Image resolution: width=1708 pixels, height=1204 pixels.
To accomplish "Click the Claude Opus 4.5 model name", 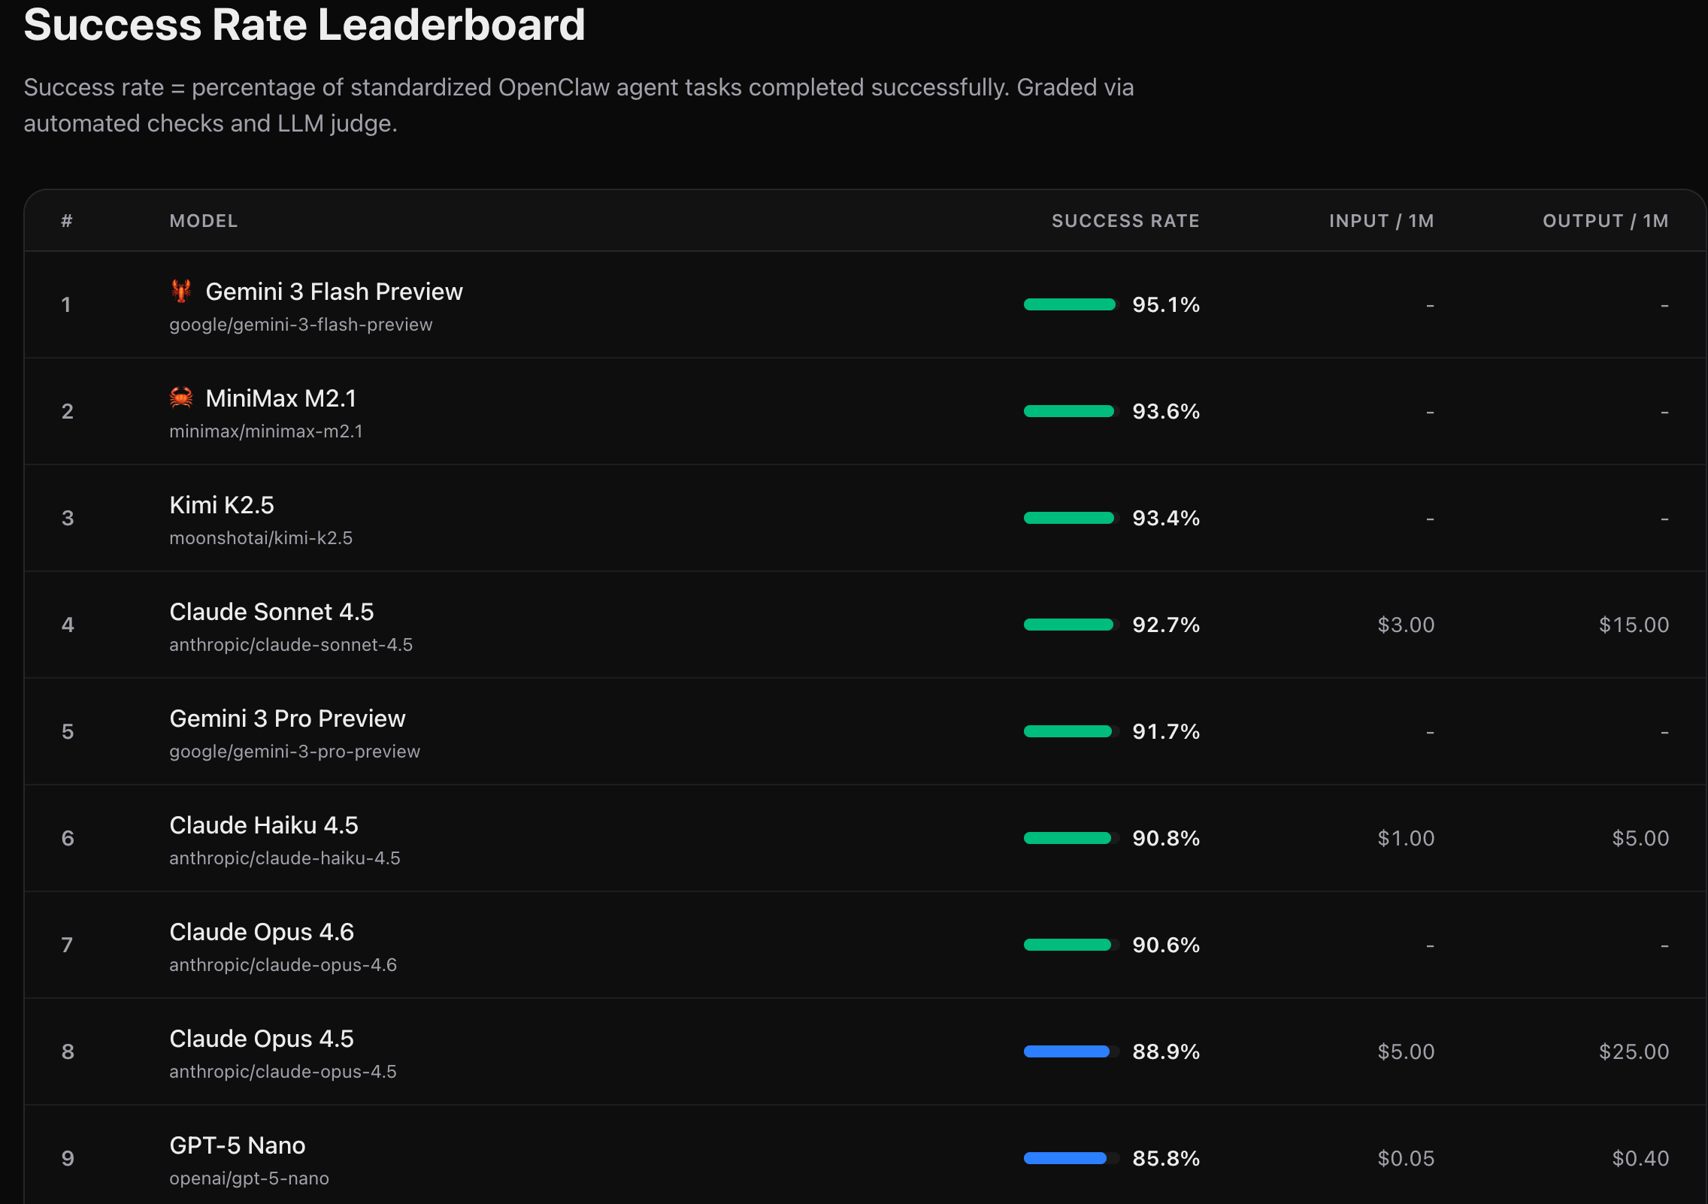I will 262,1039.
